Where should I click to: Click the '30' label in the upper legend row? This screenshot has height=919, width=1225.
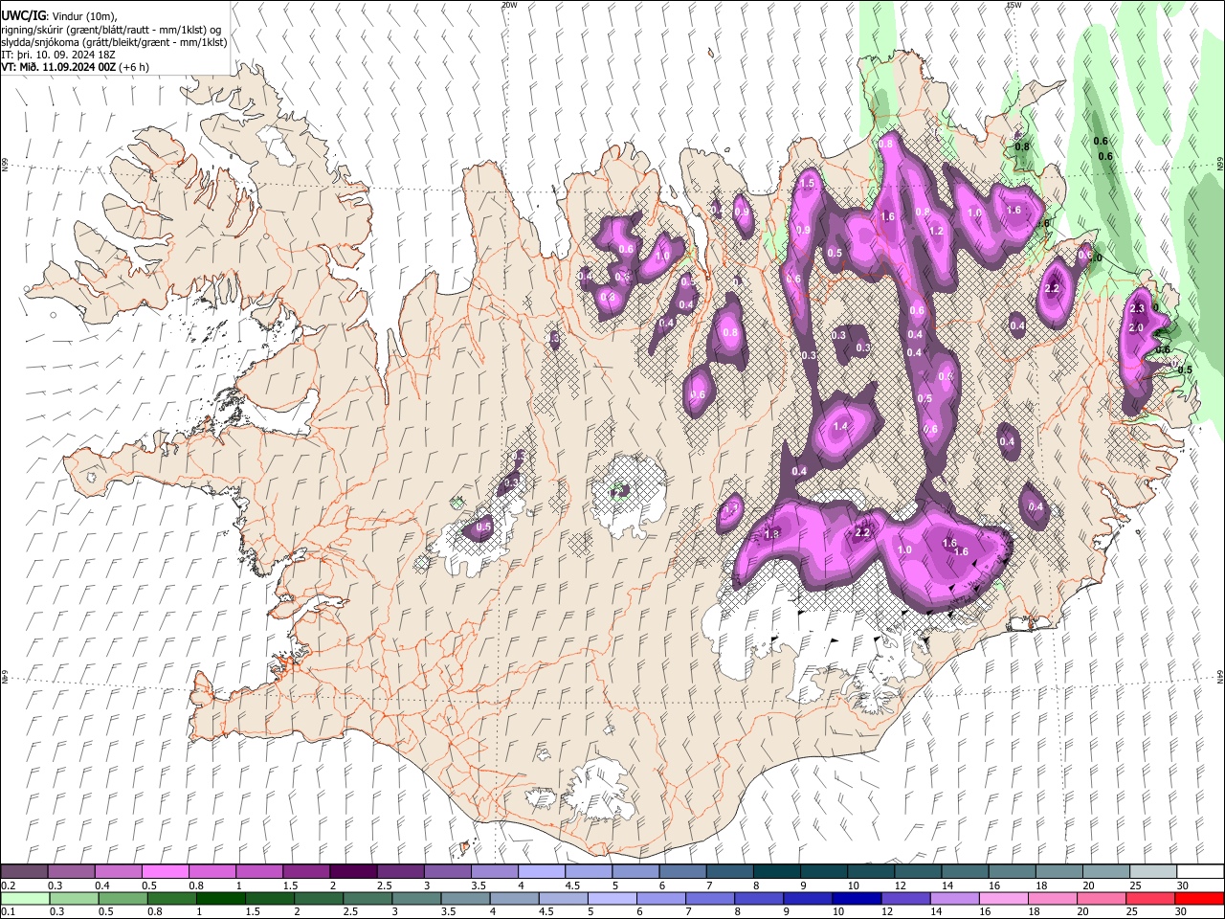1183,885
